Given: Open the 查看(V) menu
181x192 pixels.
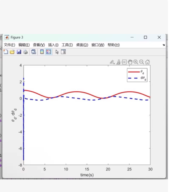Looking at the screenshot, I should (x=39, y=45).
